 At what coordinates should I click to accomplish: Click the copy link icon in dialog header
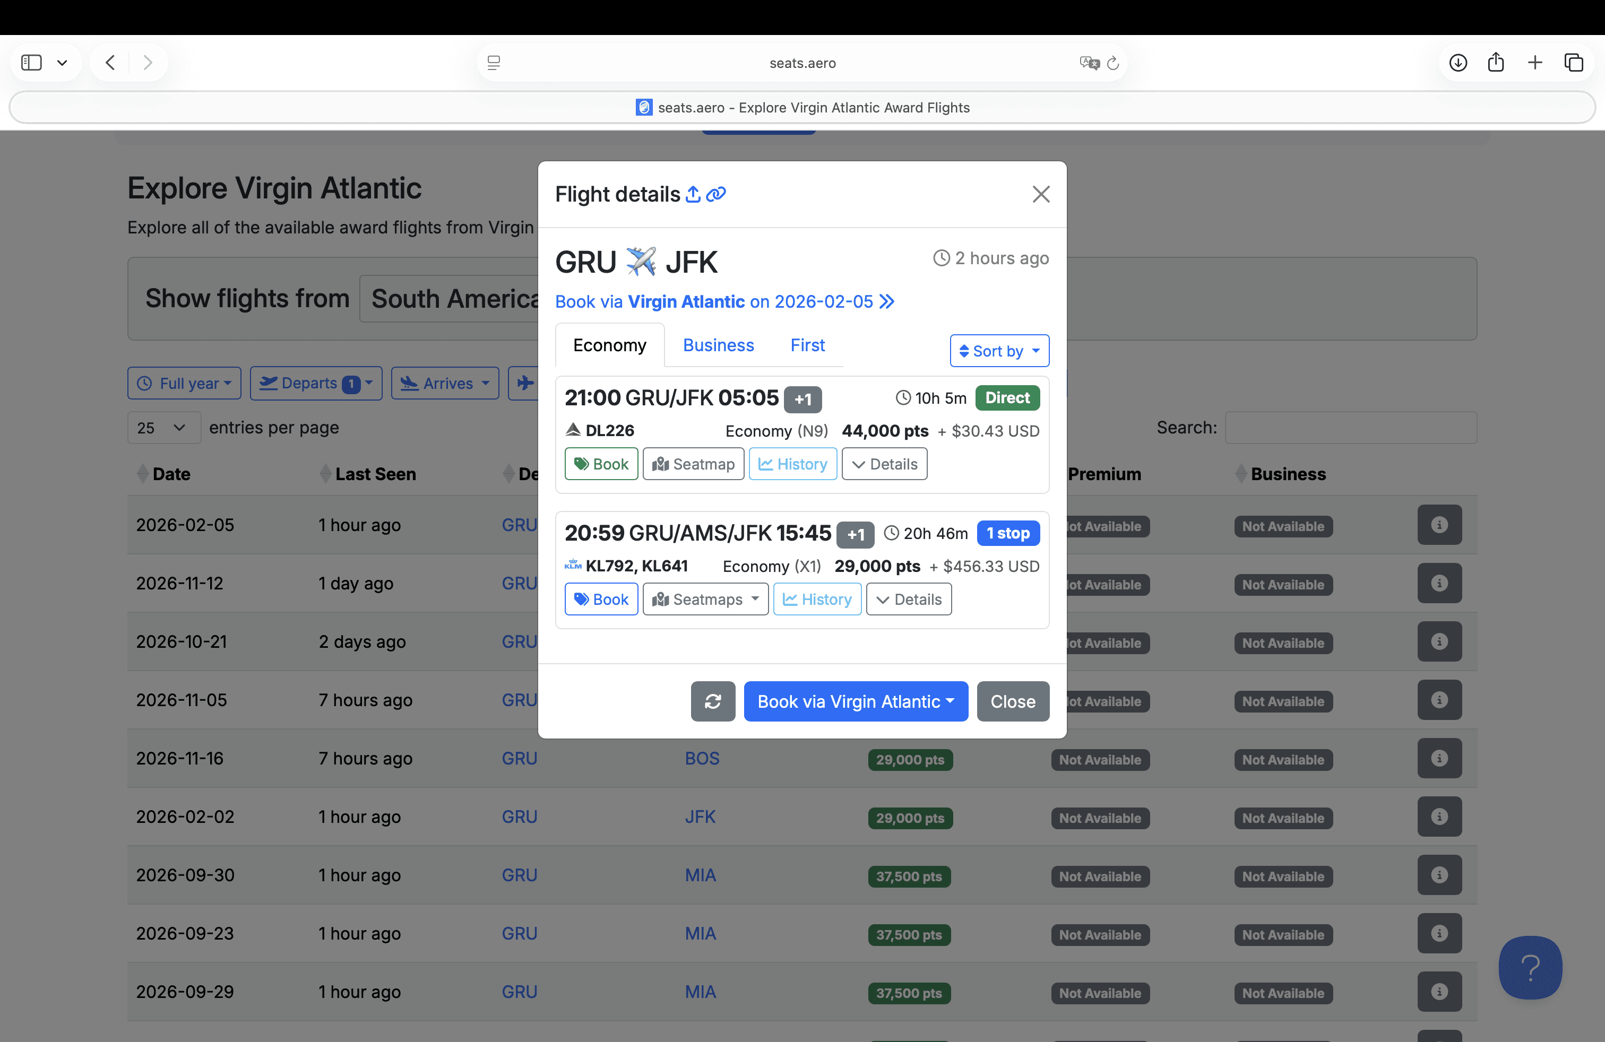[715, 194]
